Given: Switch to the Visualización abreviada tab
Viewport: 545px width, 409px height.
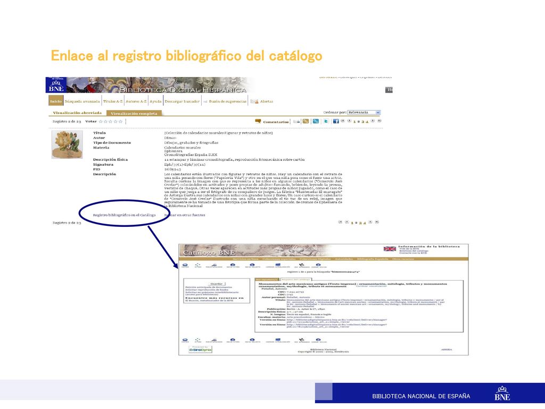Looking at the screenshot, I should click(x=77, y=113).
